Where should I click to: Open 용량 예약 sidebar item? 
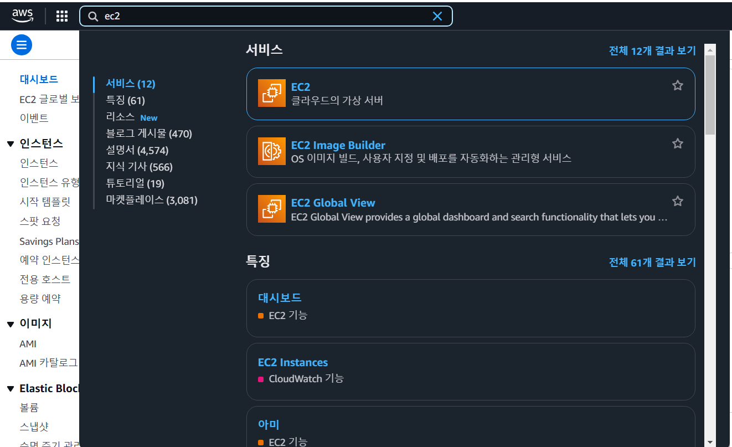(40, 299)
